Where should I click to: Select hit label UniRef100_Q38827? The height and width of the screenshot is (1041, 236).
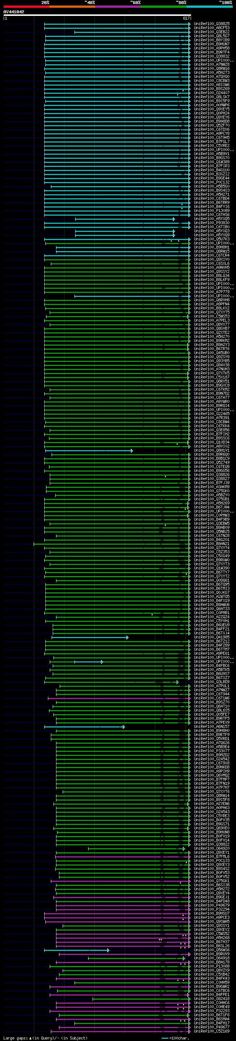tap(212, 479)
